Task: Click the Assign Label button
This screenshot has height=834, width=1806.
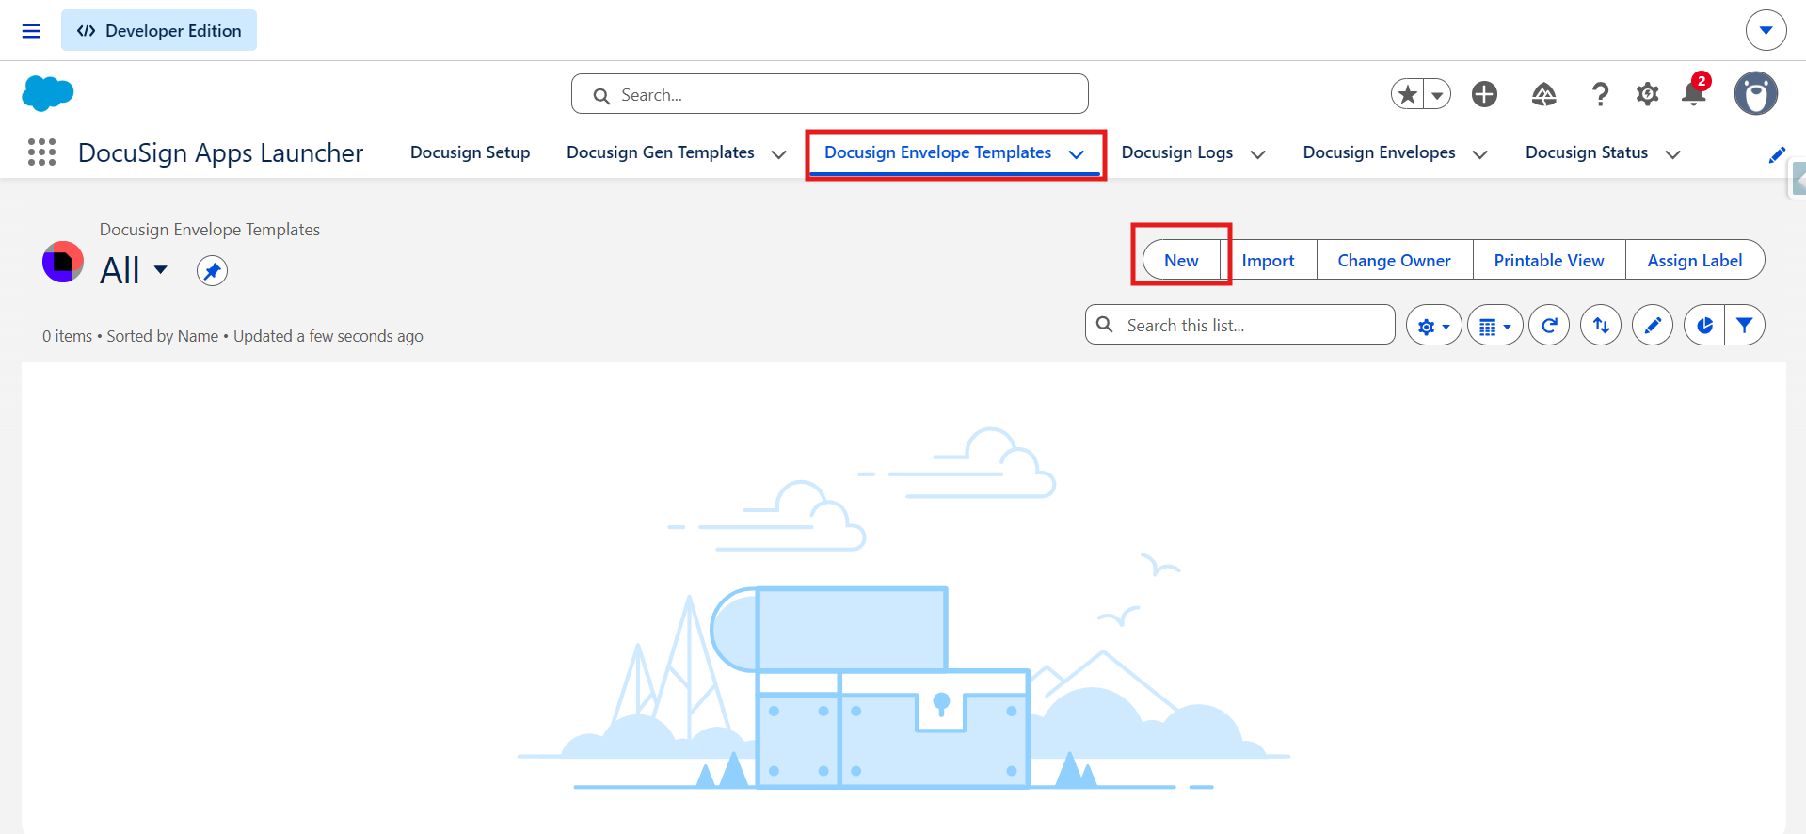Action: click(x=1694, y=261)
